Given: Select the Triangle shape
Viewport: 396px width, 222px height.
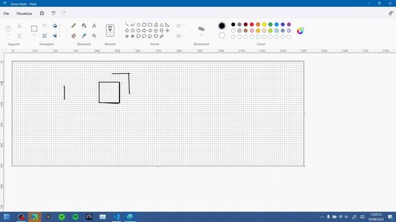Looking at the screenshot, I should pos(161,25).
